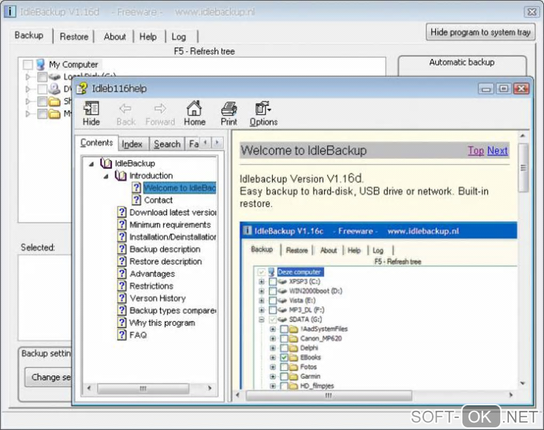Collapse the IdleBackup node in contents tree
544x430 pixels.
tap(91, 164)
